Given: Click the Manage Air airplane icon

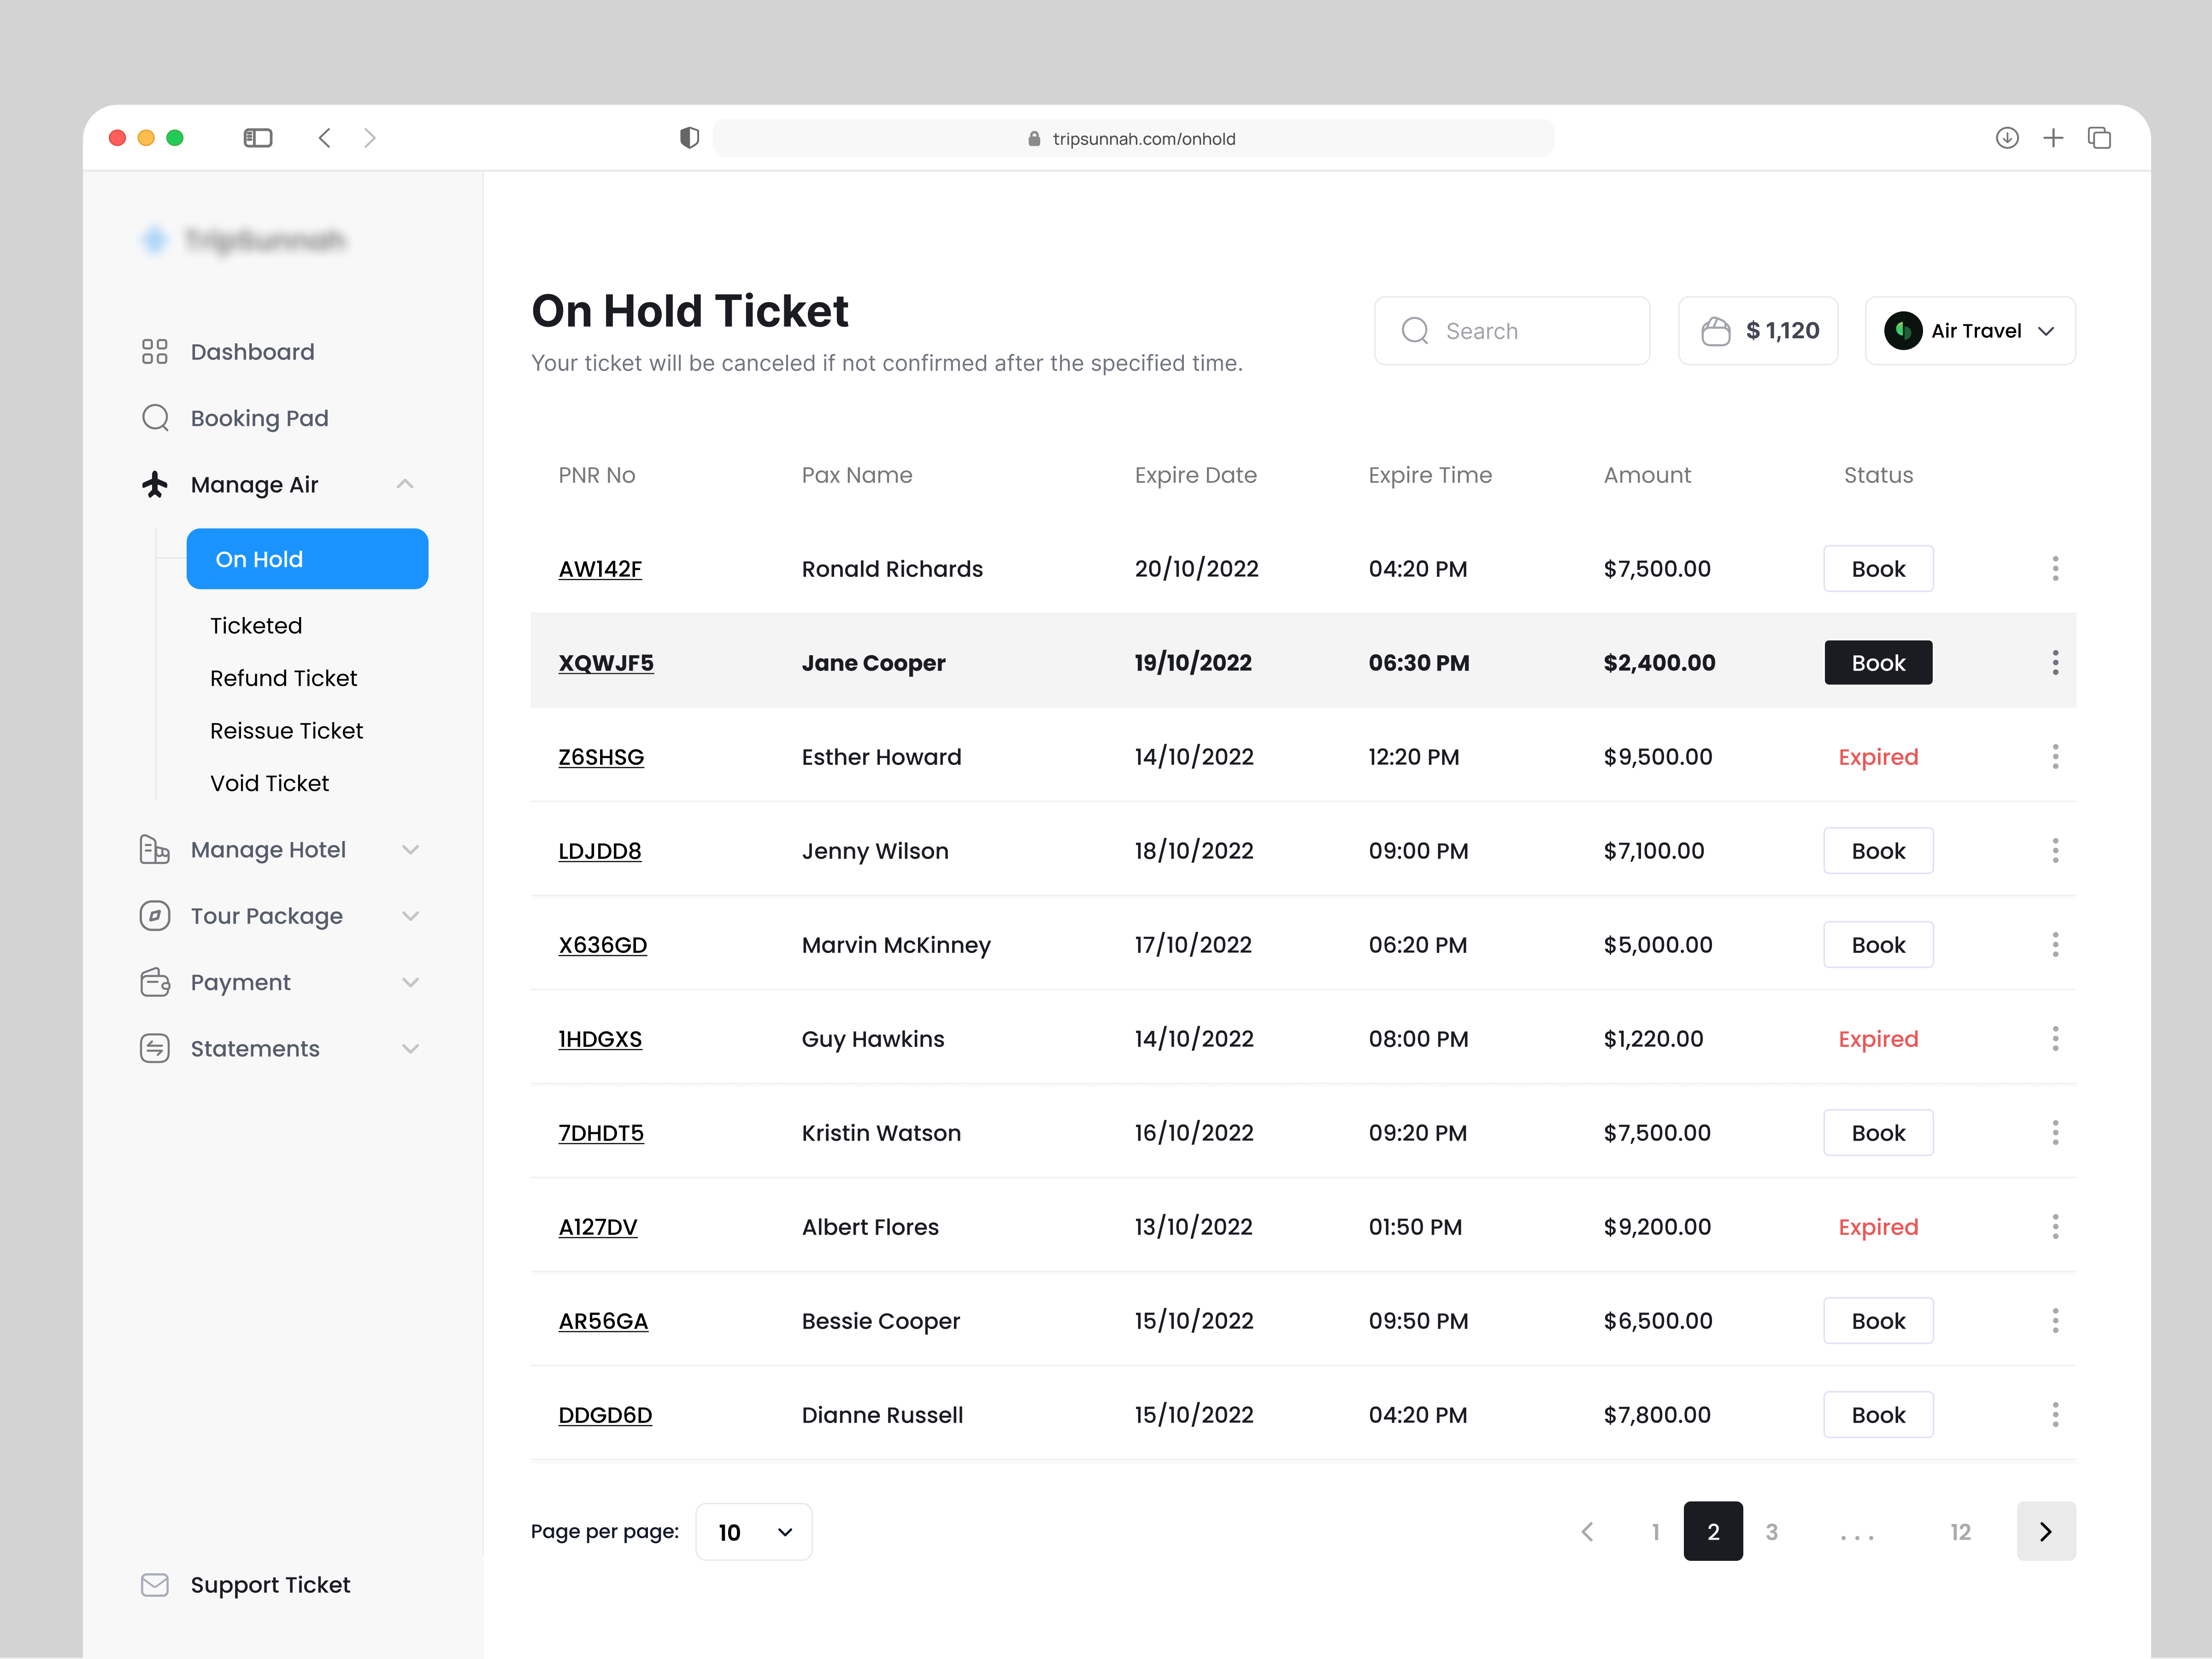Looking at the screenshot, I should (x=155, y=483).
